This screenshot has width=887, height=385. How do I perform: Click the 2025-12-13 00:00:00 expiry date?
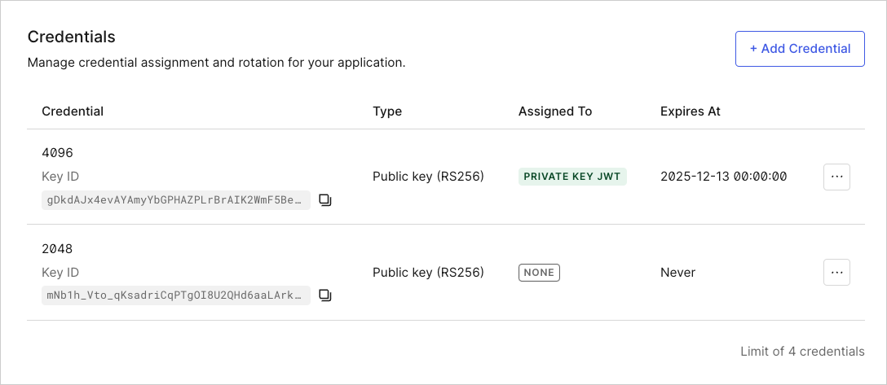click(x=723, y=177)
